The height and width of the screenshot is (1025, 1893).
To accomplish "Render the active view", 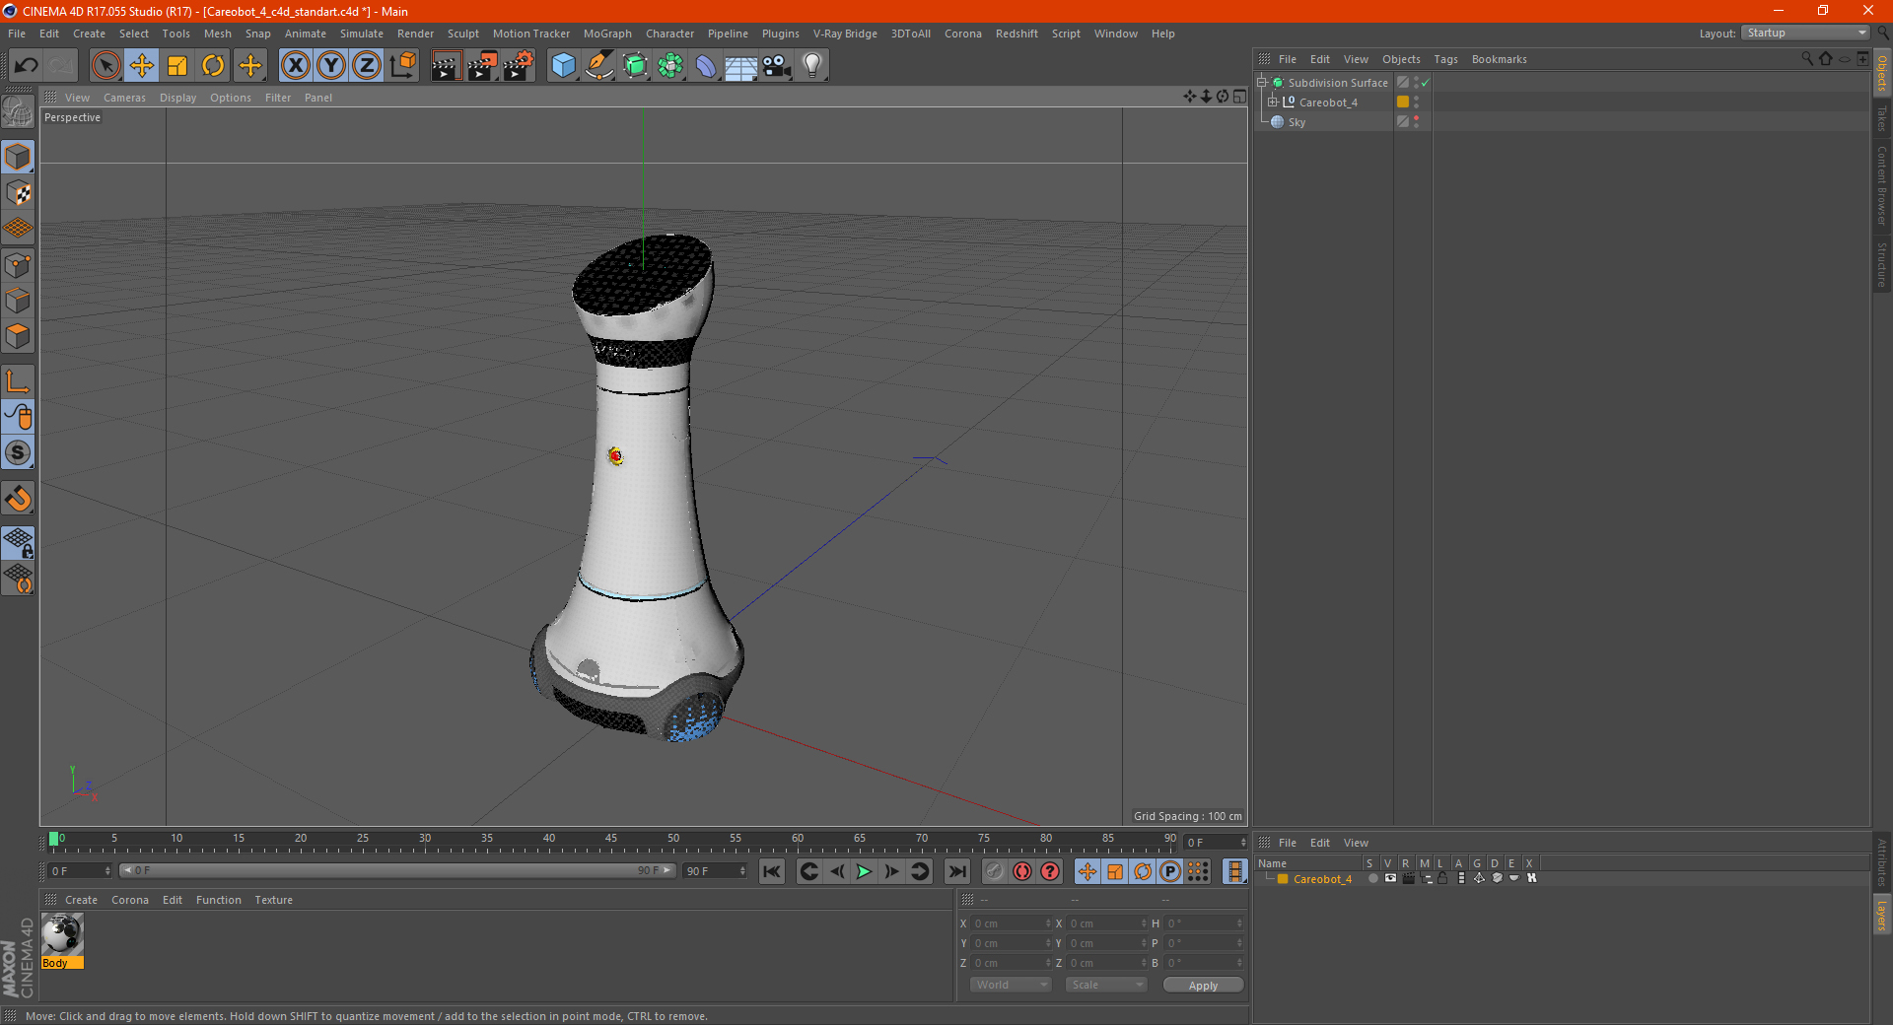I will click(446, 66).
